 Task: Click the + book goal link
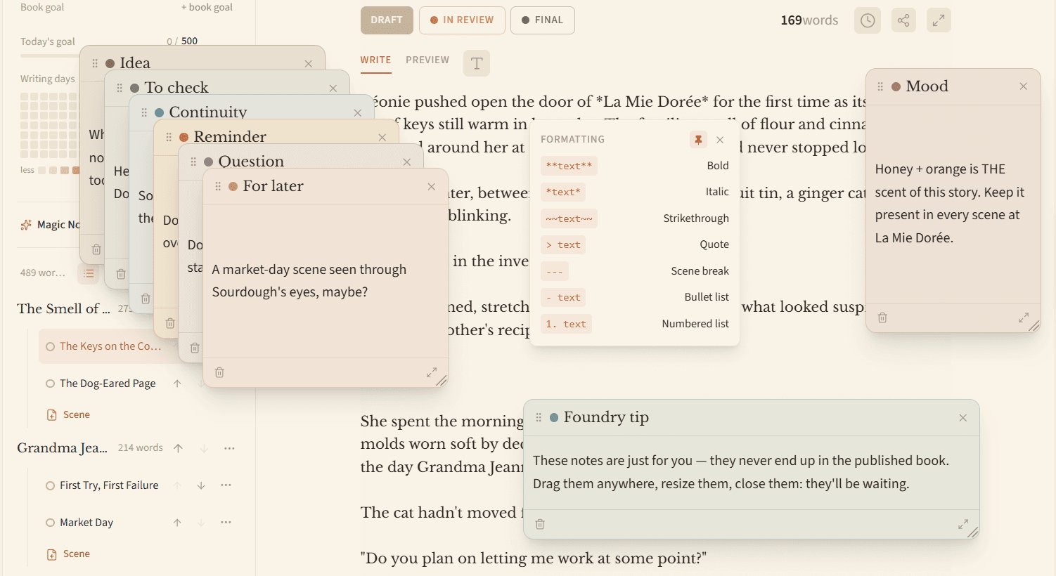pyautogui.click(x=207, y=7)
